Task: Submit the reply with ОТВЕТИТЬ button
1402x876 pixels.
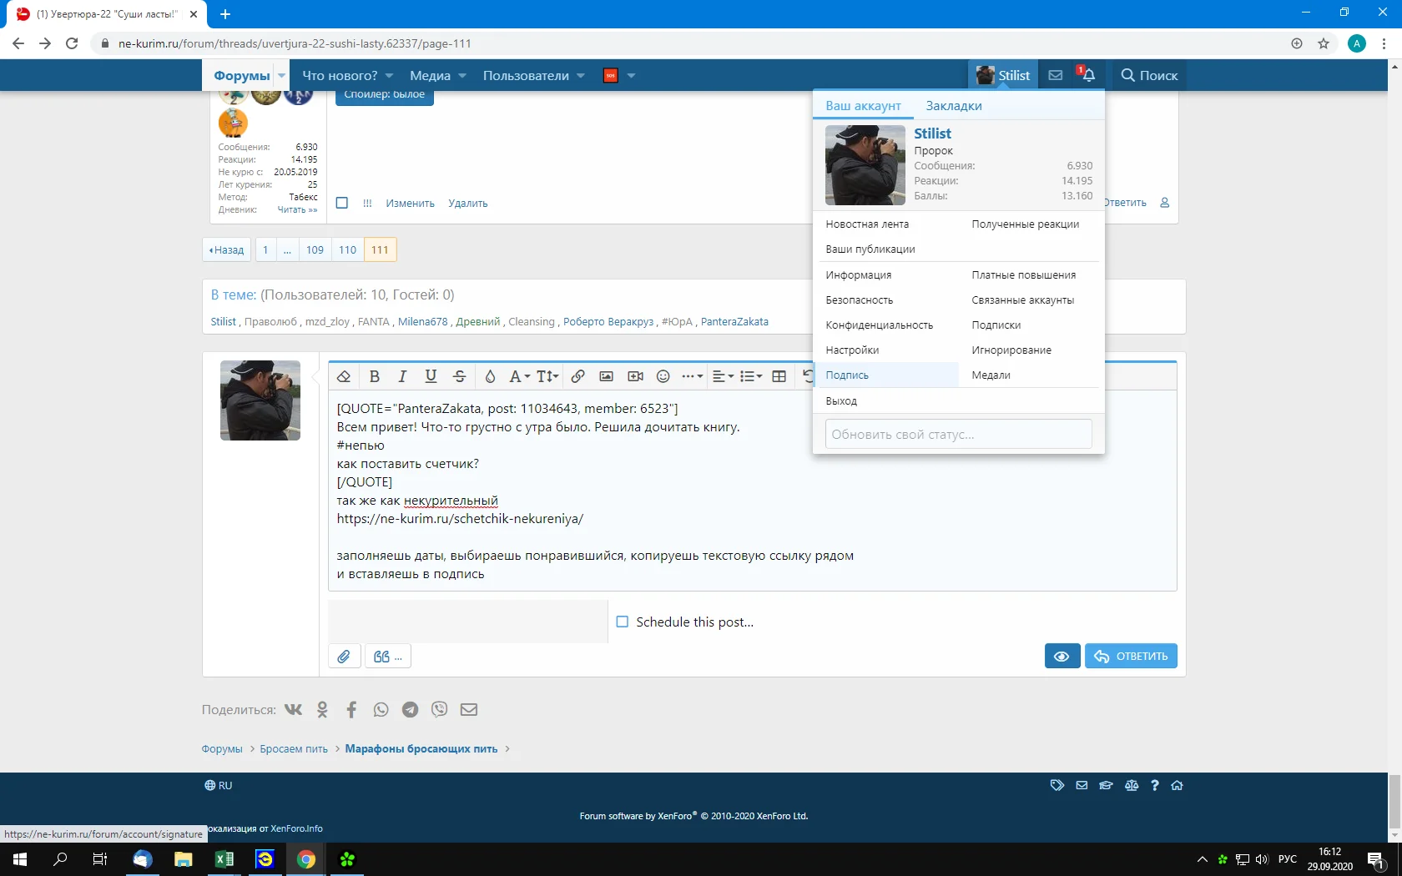Action: point(1131,657)
